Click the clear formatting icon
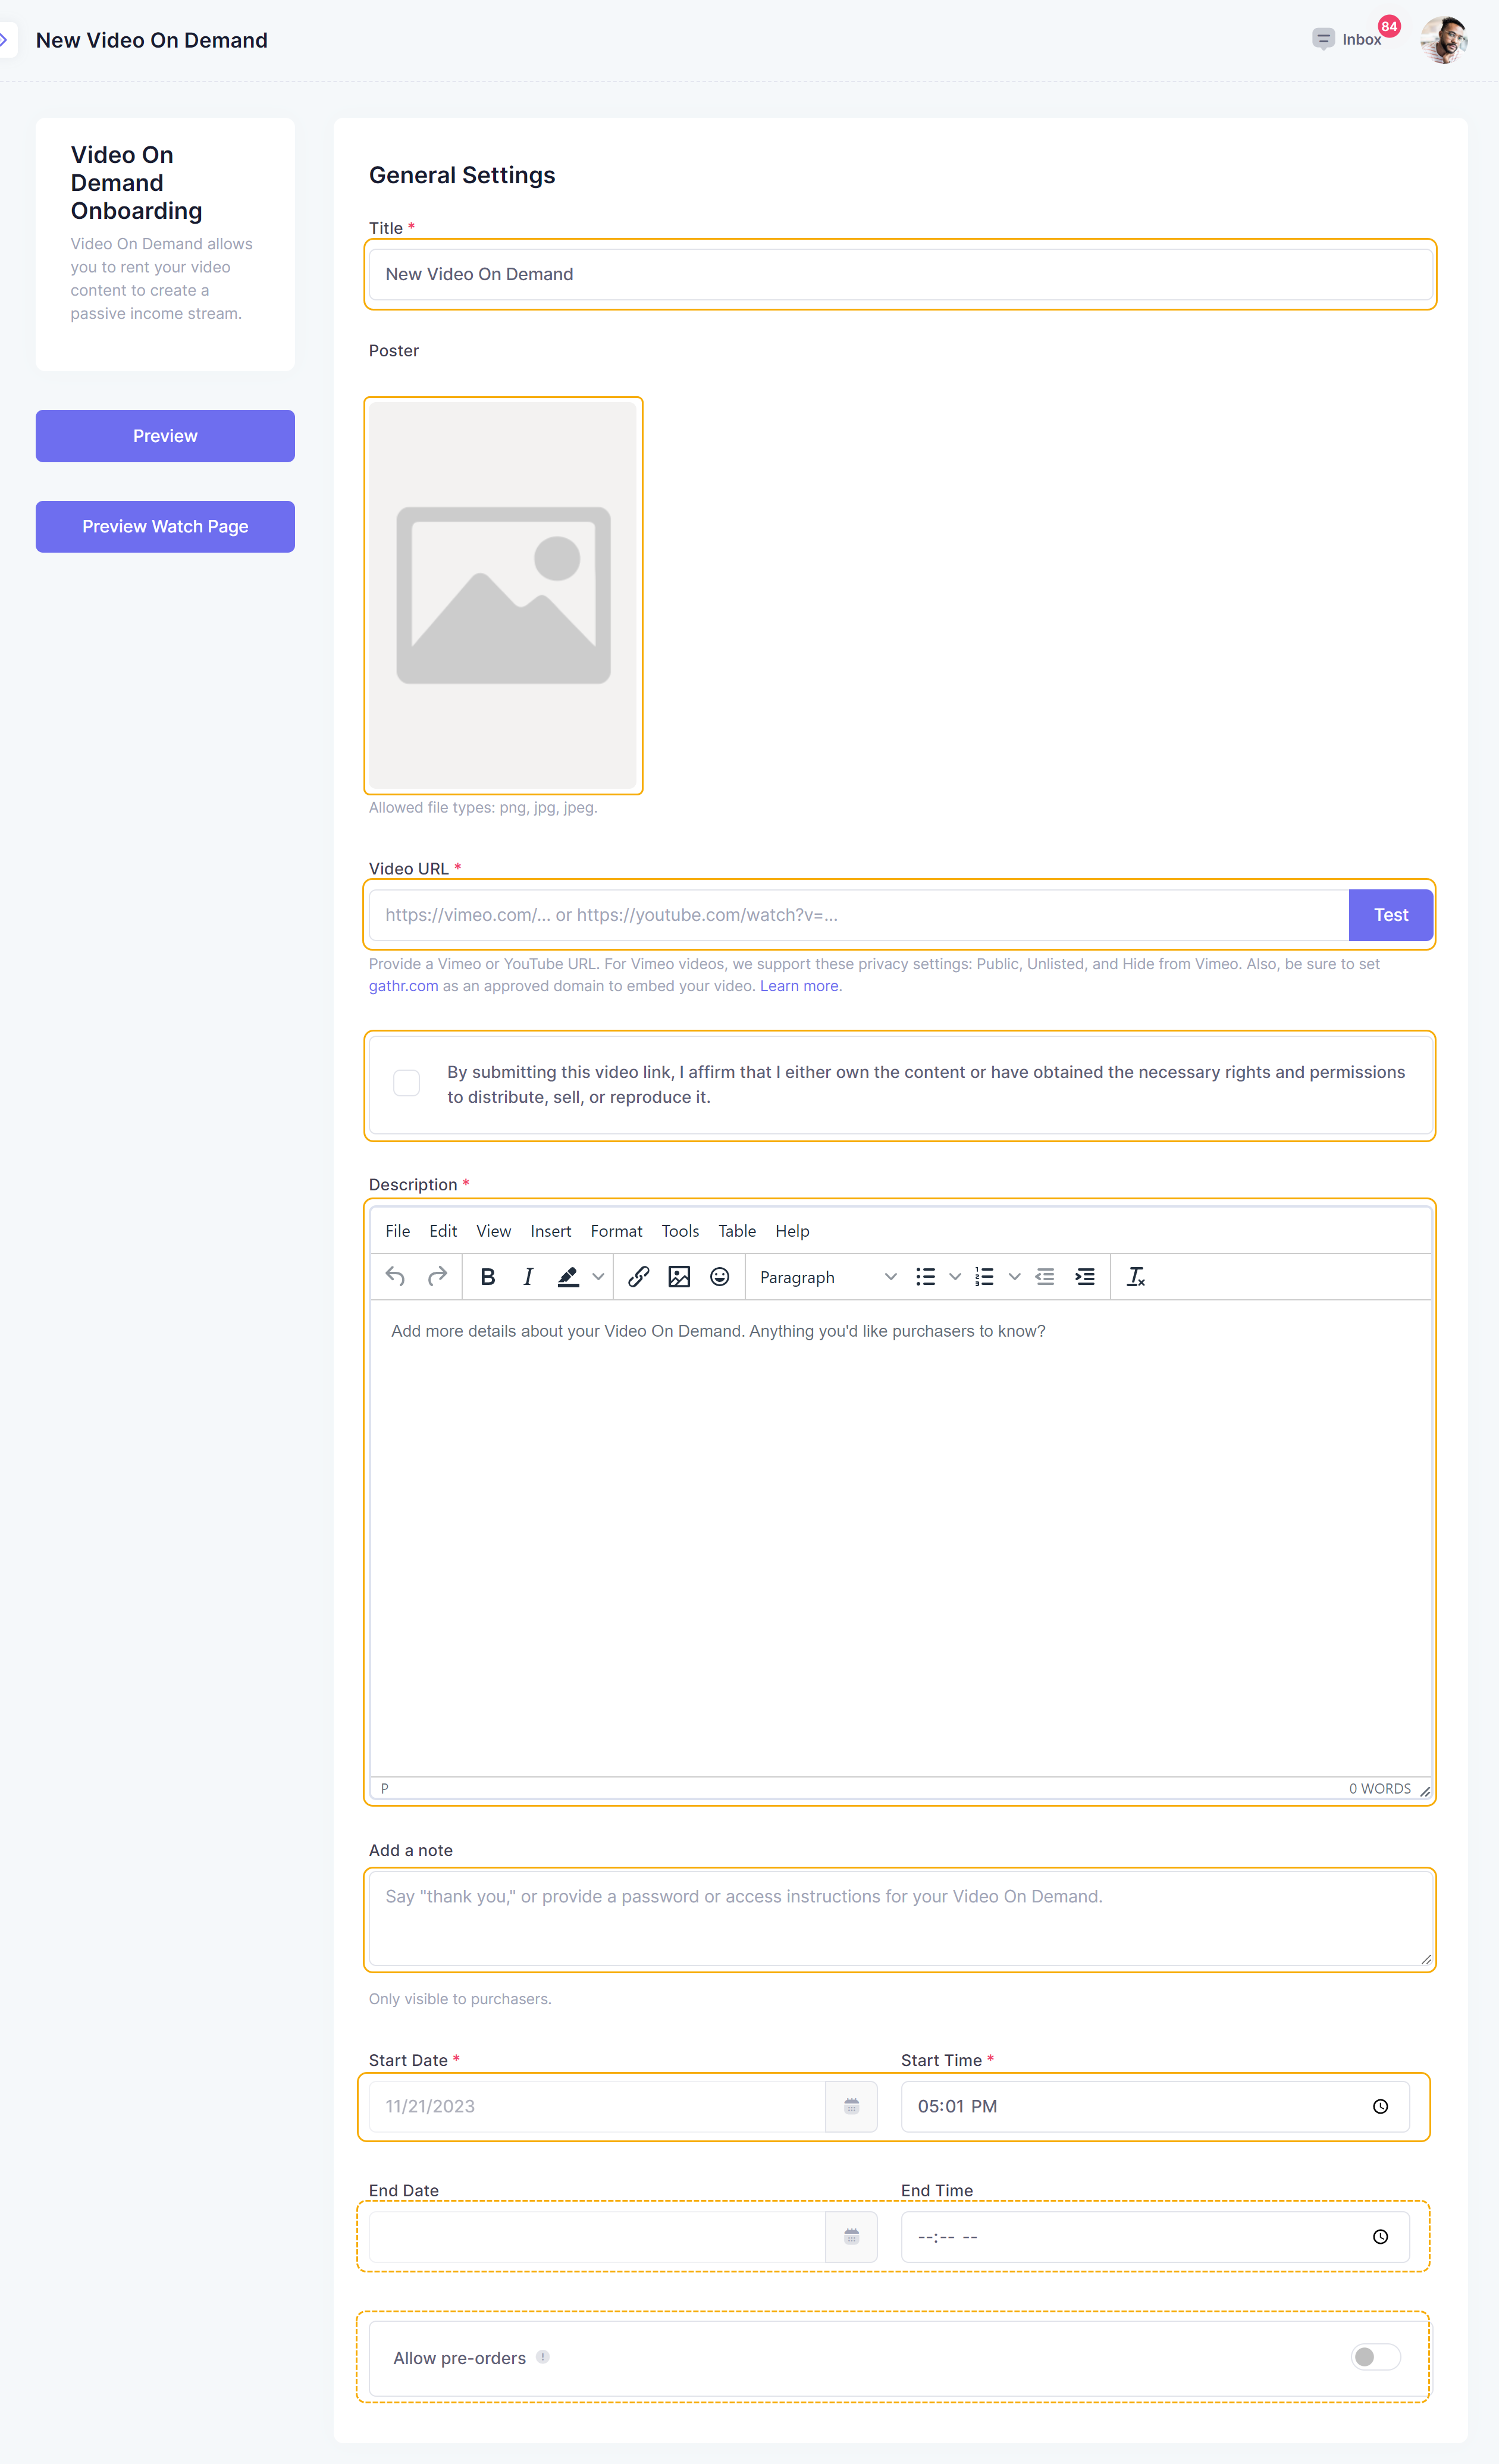The image size is (1499, 2464). tap(1135, 1277)
